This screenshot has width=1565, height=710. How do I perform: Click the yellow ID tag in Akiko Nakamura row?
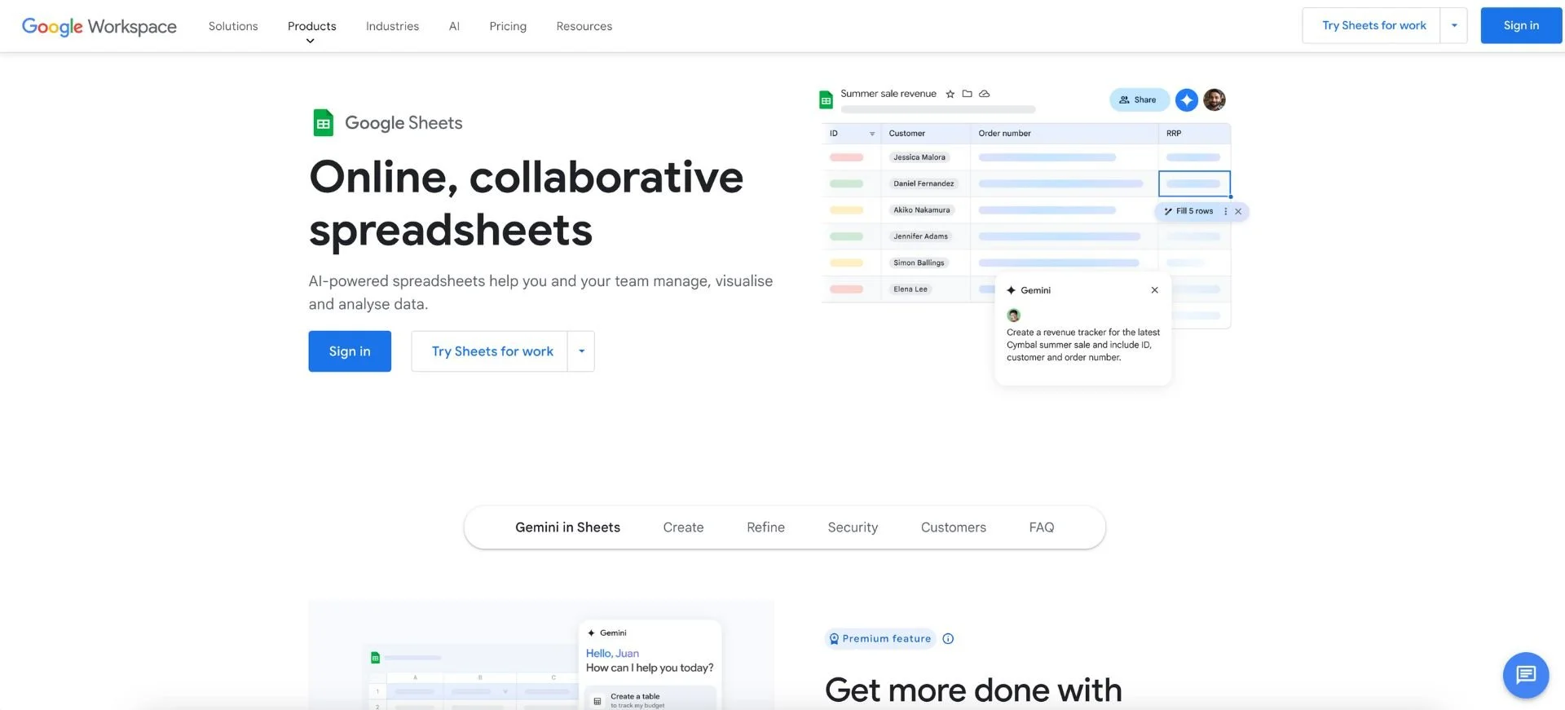tap(846, 210)
